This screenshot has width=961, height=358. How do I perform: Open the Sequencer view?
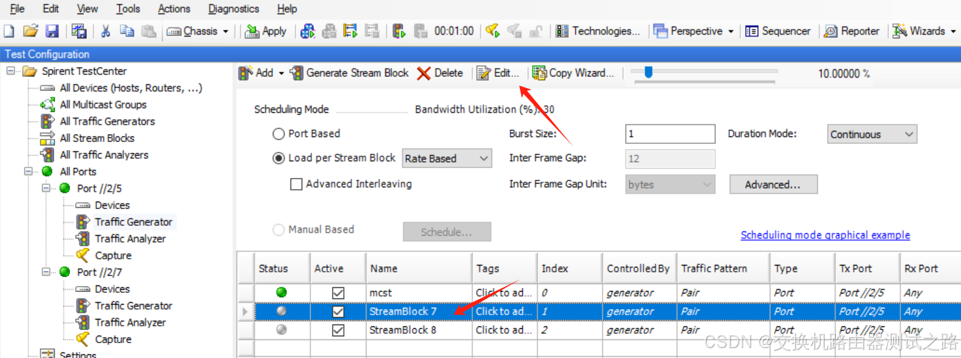click(x=778, y=31)
